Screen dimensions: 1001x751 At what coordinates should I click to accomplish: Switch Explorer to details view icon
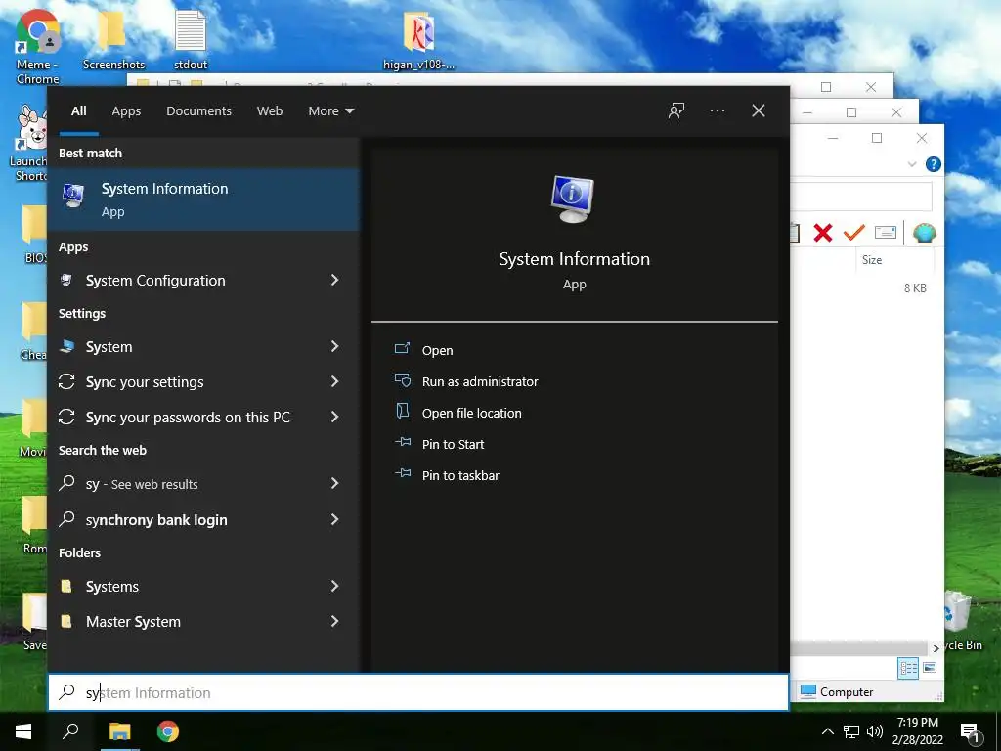pyautogui.click(x=908, y=669)
